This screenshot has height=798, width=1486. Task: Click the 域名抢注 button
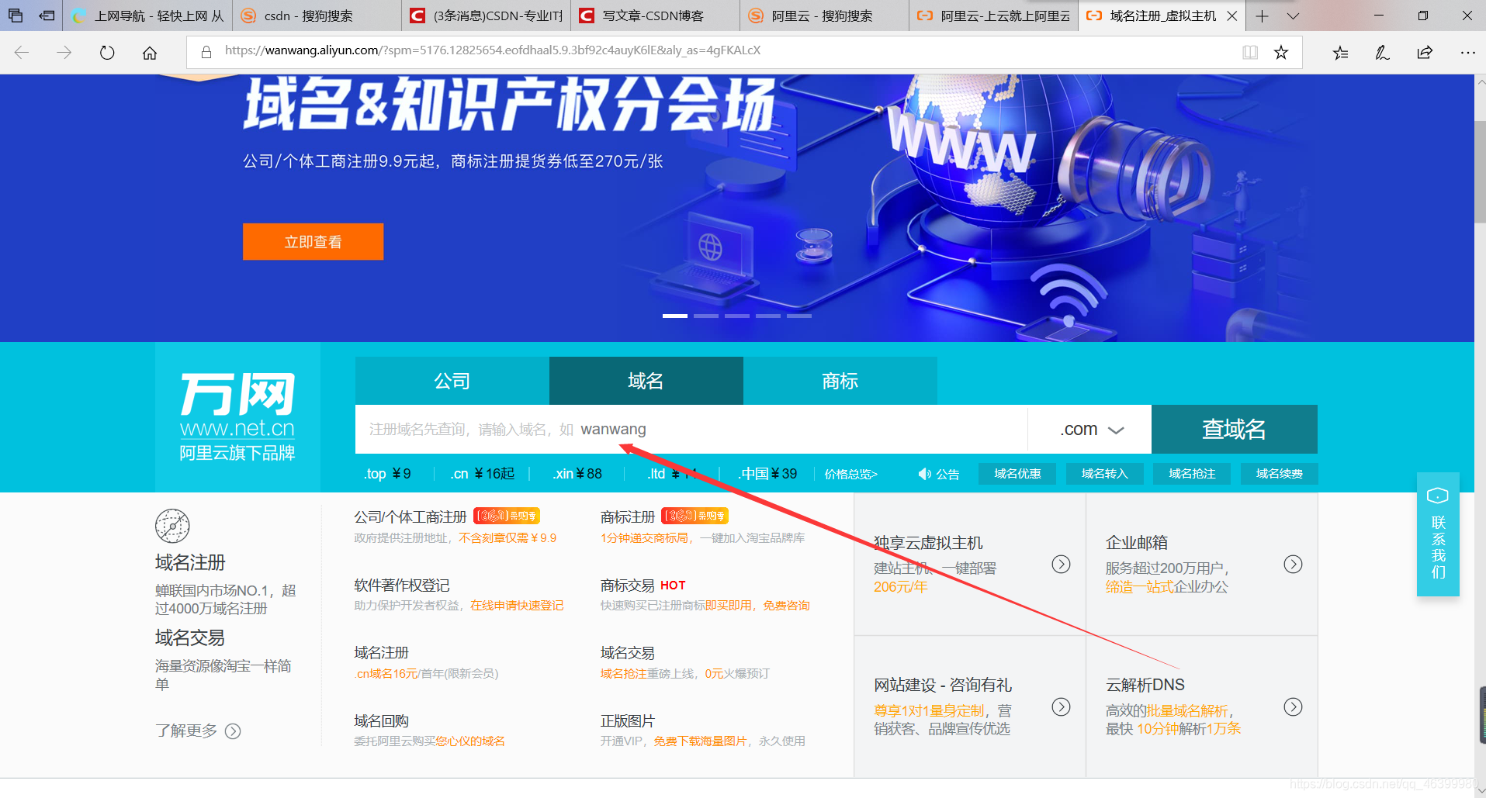[1192, 474]
